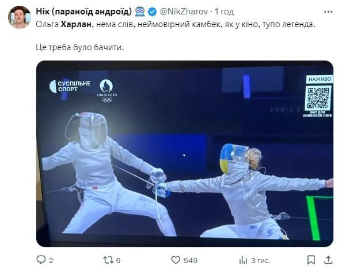The height and width of the screenshot is (270, 342).
Task: Click the repost arrows icon
Action: pos(108,260)
